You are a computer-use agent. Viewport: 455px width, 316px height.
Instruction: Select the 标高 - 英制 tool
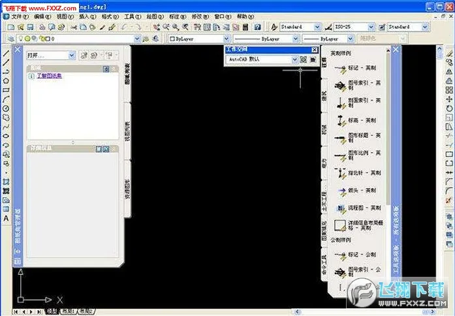356,120
